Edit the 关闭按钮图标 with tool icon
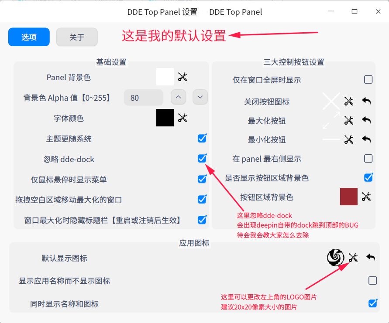The width and height of the screenshot is (389, 323). tap(348, 101)
